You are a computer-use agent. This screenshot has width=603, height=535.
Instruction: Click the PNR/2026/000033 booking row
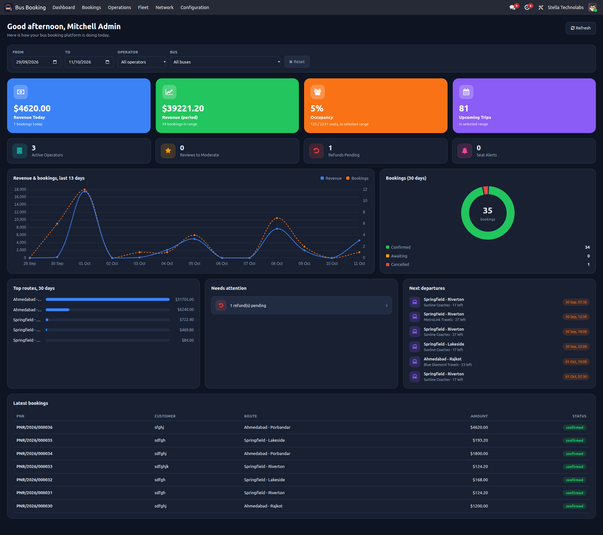[301, 467]
